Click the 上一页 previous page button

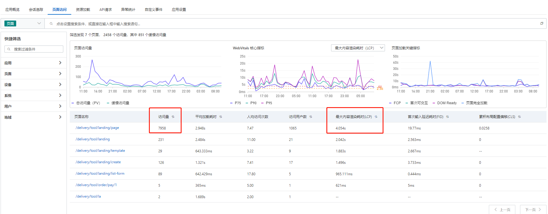(x=502, y=210)
